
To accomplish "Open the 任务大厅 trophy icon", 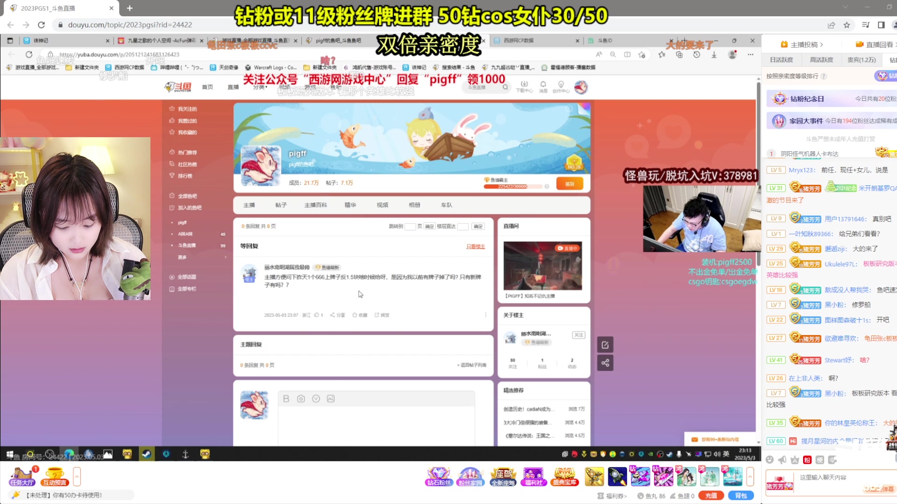I will [21, 476].
